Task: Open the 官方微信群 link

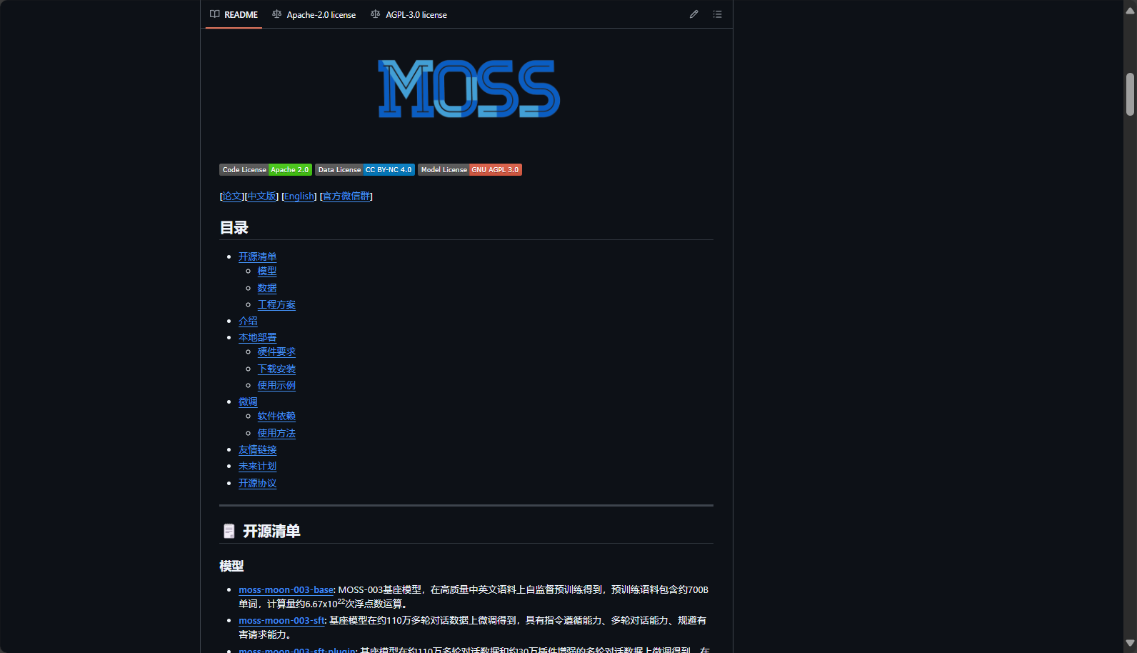Action: coord(346,196)
